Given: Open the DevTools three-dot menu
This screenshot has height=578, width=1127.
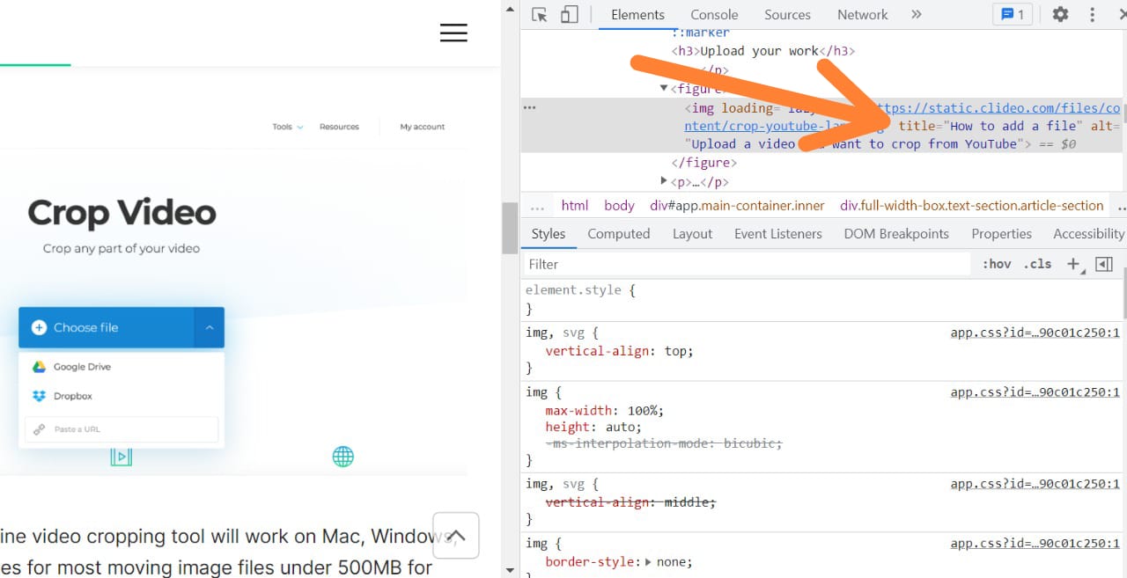Looking at the screenshot, I should pyautogui.click(x=1093, y=14).
